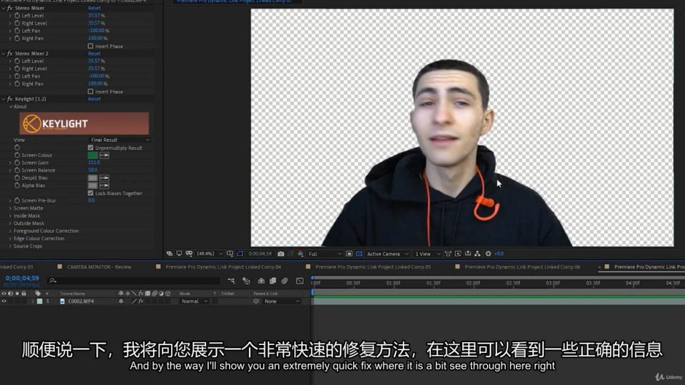This screenshot has width=685, height=385.
Task: Expand the Inside Mask section
Action: click(10, 216)
